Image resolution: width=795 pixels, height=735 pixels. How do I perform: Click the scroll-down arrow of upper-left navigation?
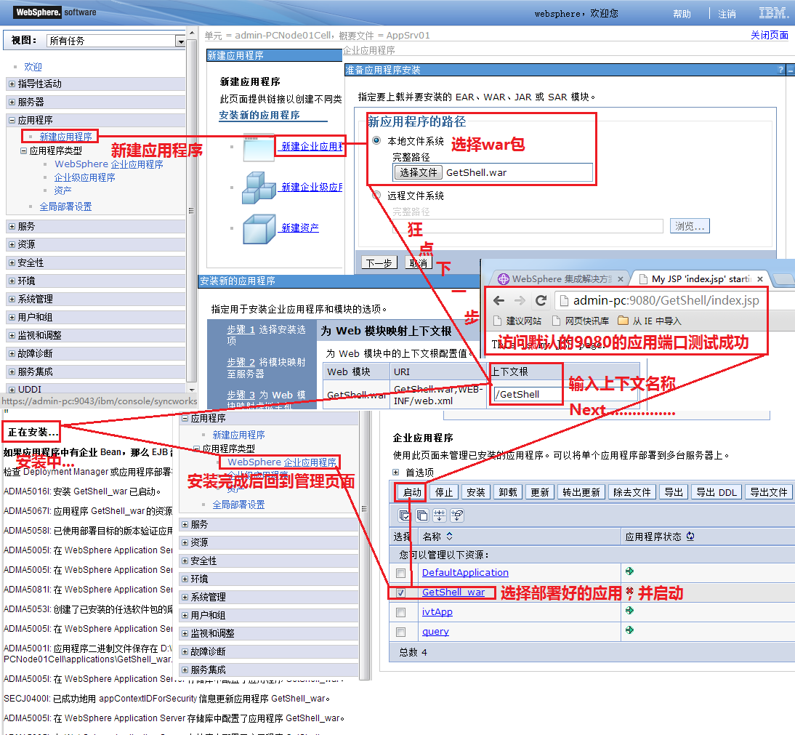tap(192, 390)
